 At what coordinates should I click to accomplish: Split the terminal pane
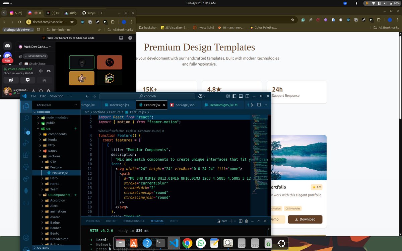click(240, 221)
